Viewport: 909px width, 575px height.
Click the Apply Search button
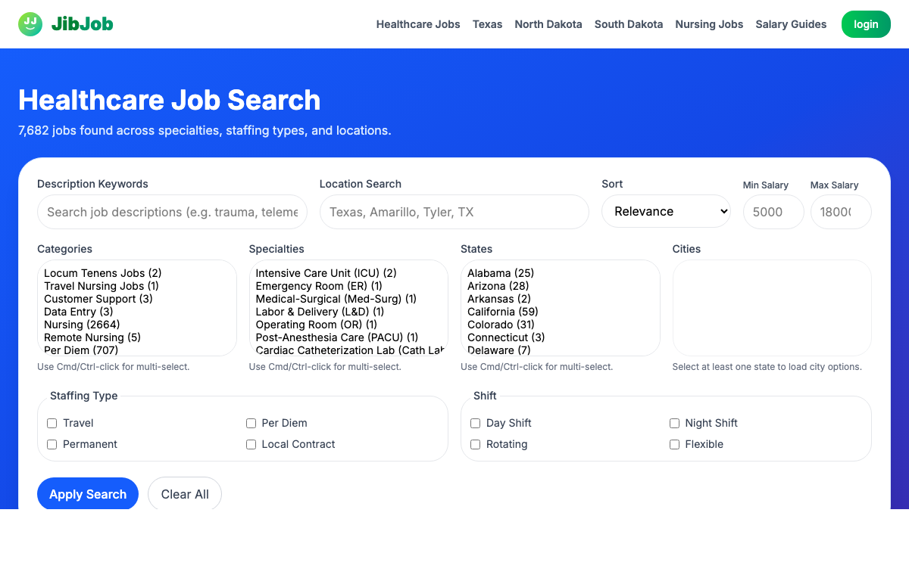(88, 494)
